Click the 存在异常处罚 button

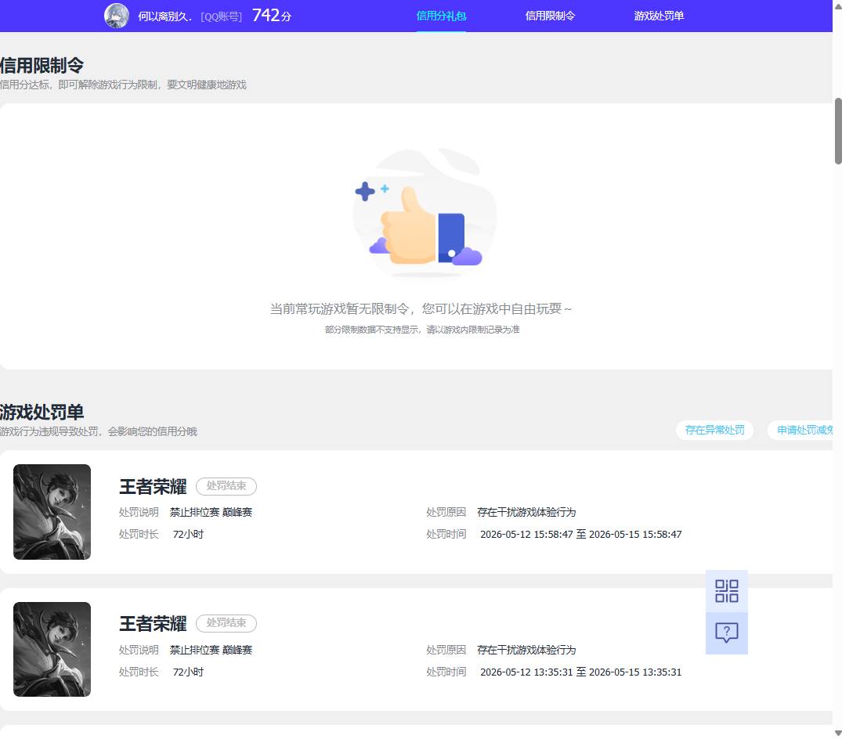(715, 430)
